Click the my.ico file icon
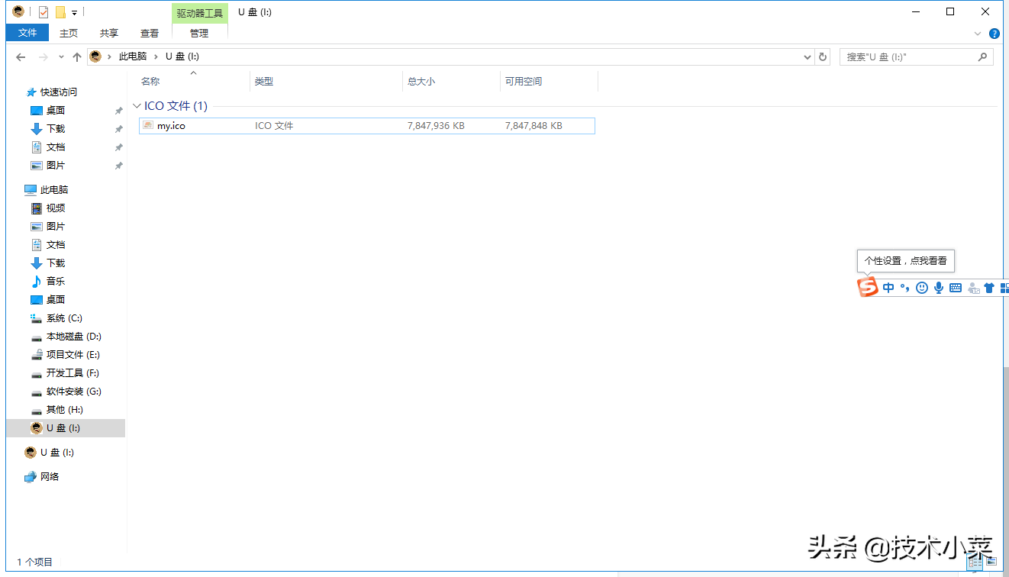 (150, 126)
